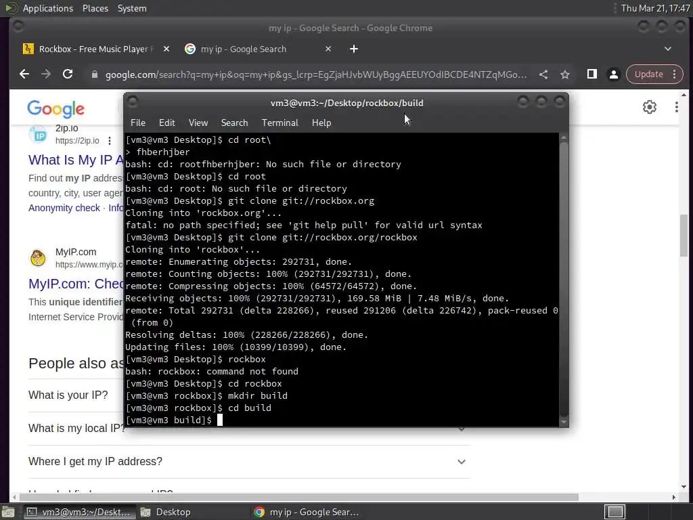The image size is (693, 520).
Task: Select the Chrome my ip taskbar entry
Action: tap(307, 512)
